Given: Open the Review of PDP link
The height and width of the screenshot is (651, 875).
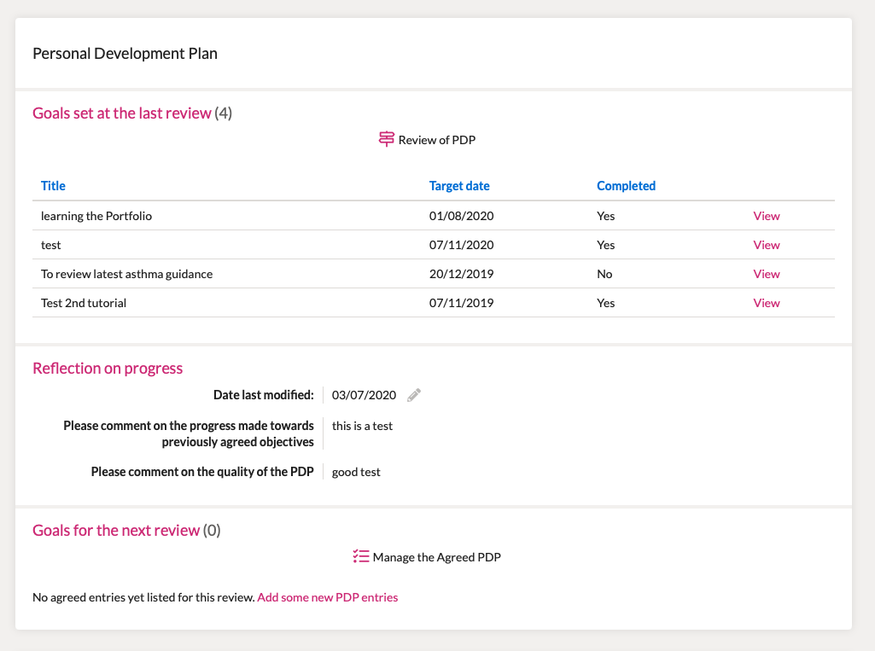Looking at the screenshot, I should pyautogui.click(x=436, y=140).
